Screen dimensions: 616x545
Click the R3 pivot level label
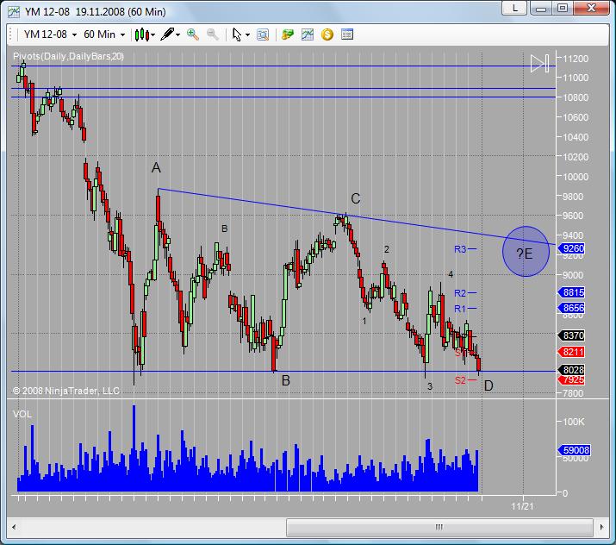460,249
